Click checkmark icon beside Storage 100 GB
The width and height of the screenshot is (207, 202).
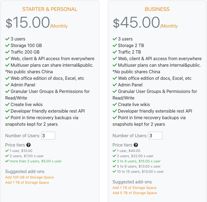(x=7, y=45)
